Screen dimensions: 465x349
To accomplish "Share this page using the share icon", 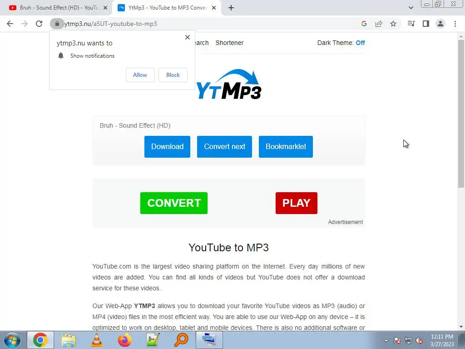I will 379,24.
